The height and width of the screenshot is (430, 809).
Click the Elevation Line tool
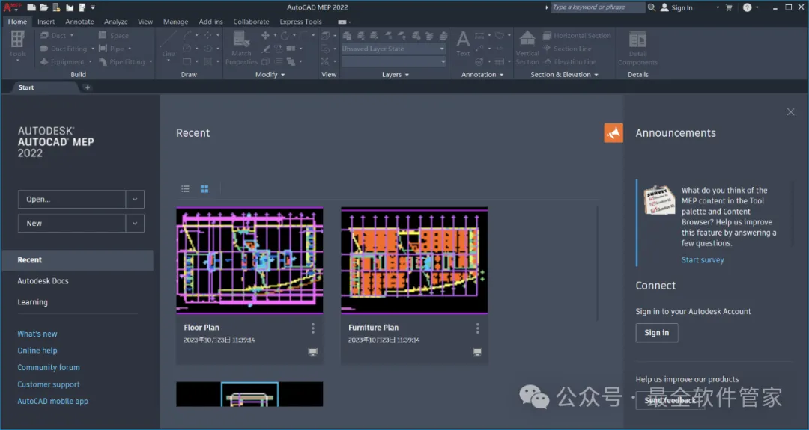569,62
